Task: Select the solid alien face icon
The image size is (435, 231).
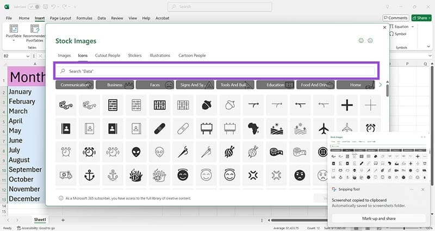Action: [x=136, y=152]
